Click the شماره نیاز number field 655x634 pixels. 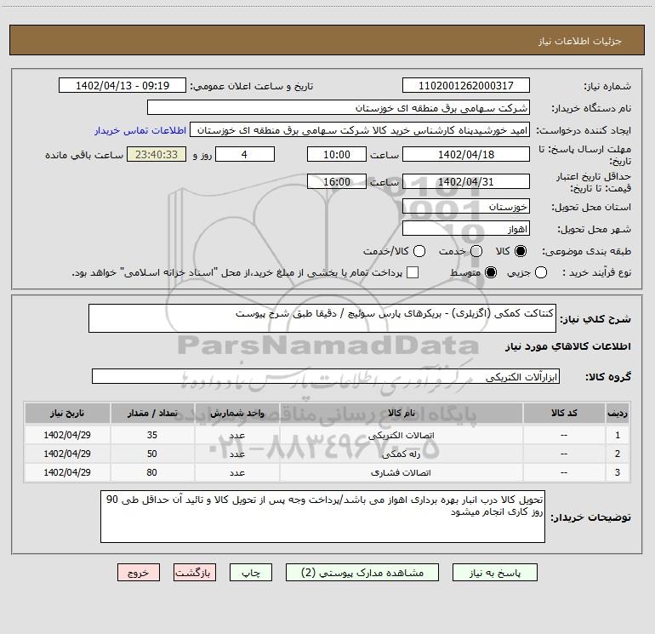pos(465,86)
